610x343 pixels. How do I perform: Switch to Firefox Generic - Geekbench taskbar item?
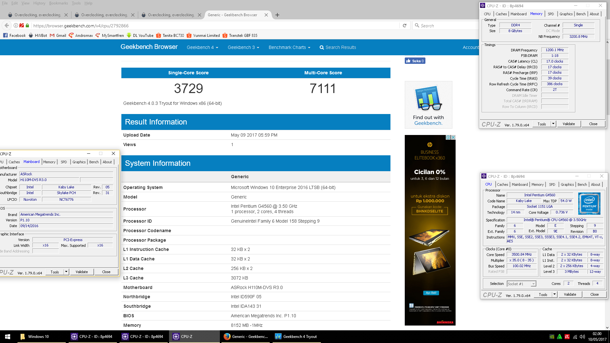click(246, 337)
